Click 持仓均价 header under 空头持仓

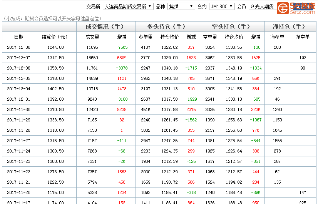pyautogui.click(x=234, y=37)
